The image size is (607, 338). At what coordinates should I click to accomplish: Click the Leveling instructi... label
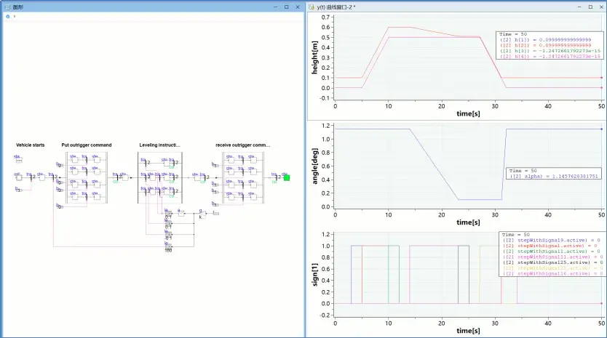[x=159, y=145]
